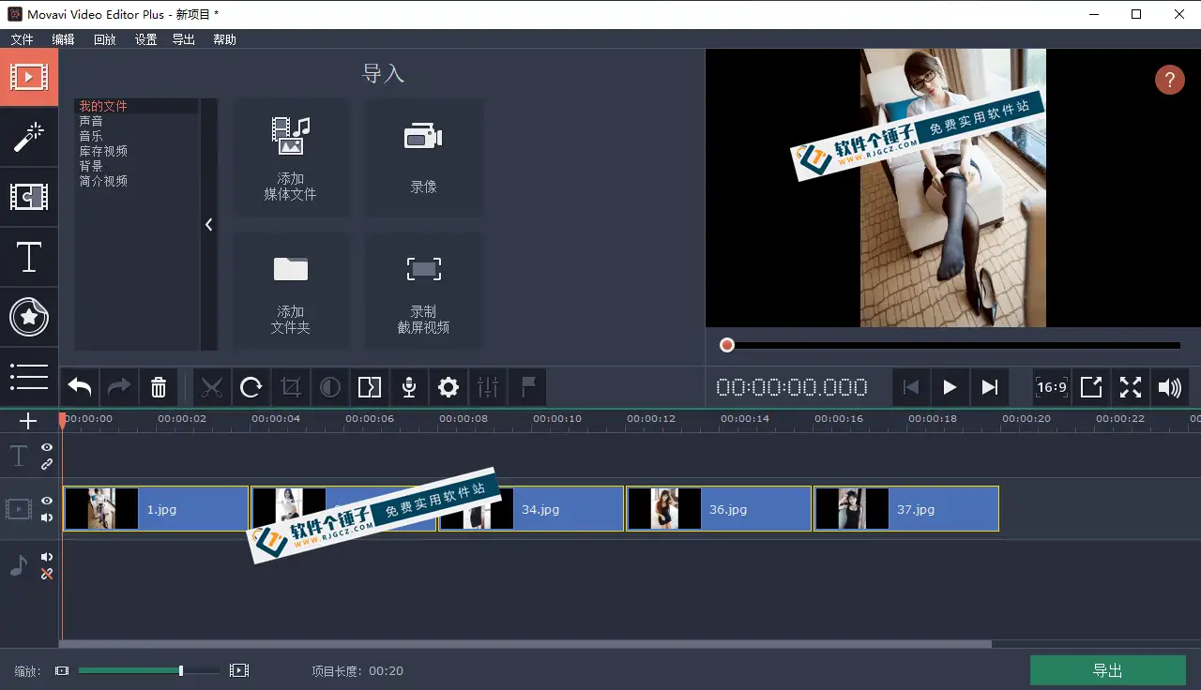Viewport: 1201px width, 690px height.
Task: Collapse the import categories list with the chevron
Action: [x=208, y=224]
